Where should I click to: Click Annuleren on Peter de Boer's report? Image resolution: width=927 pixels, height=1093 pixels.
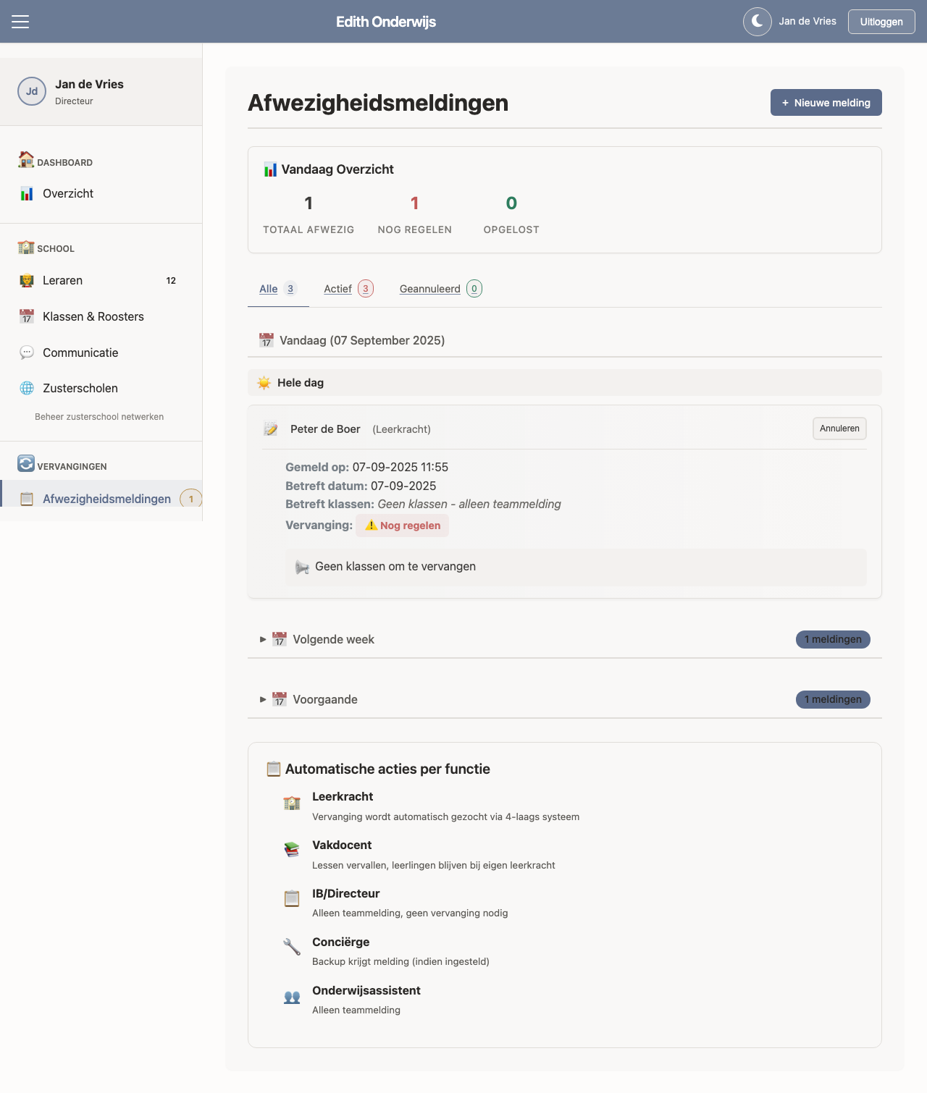tap(839, 429)
